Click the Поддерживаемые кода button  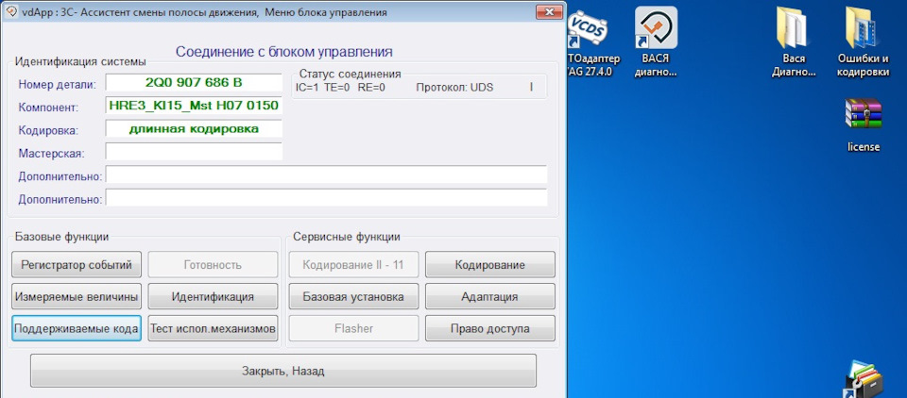coord(77,329)
